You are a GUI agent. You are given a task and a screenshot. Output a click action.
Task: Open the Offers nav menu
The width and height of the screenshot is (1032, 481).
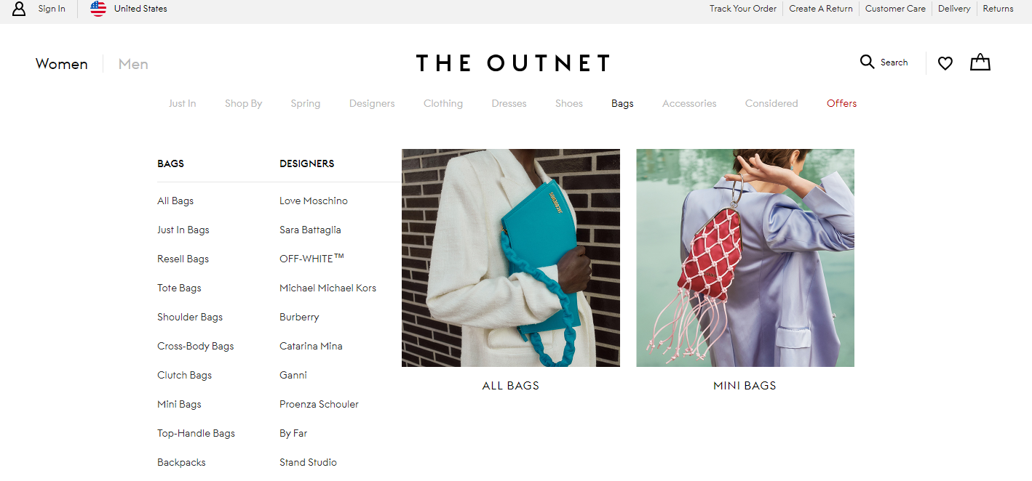pyautogui.click(x=841, y=103)
